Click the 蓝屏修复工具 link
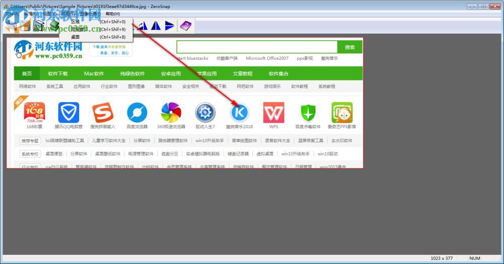 (x=310, y=140)
